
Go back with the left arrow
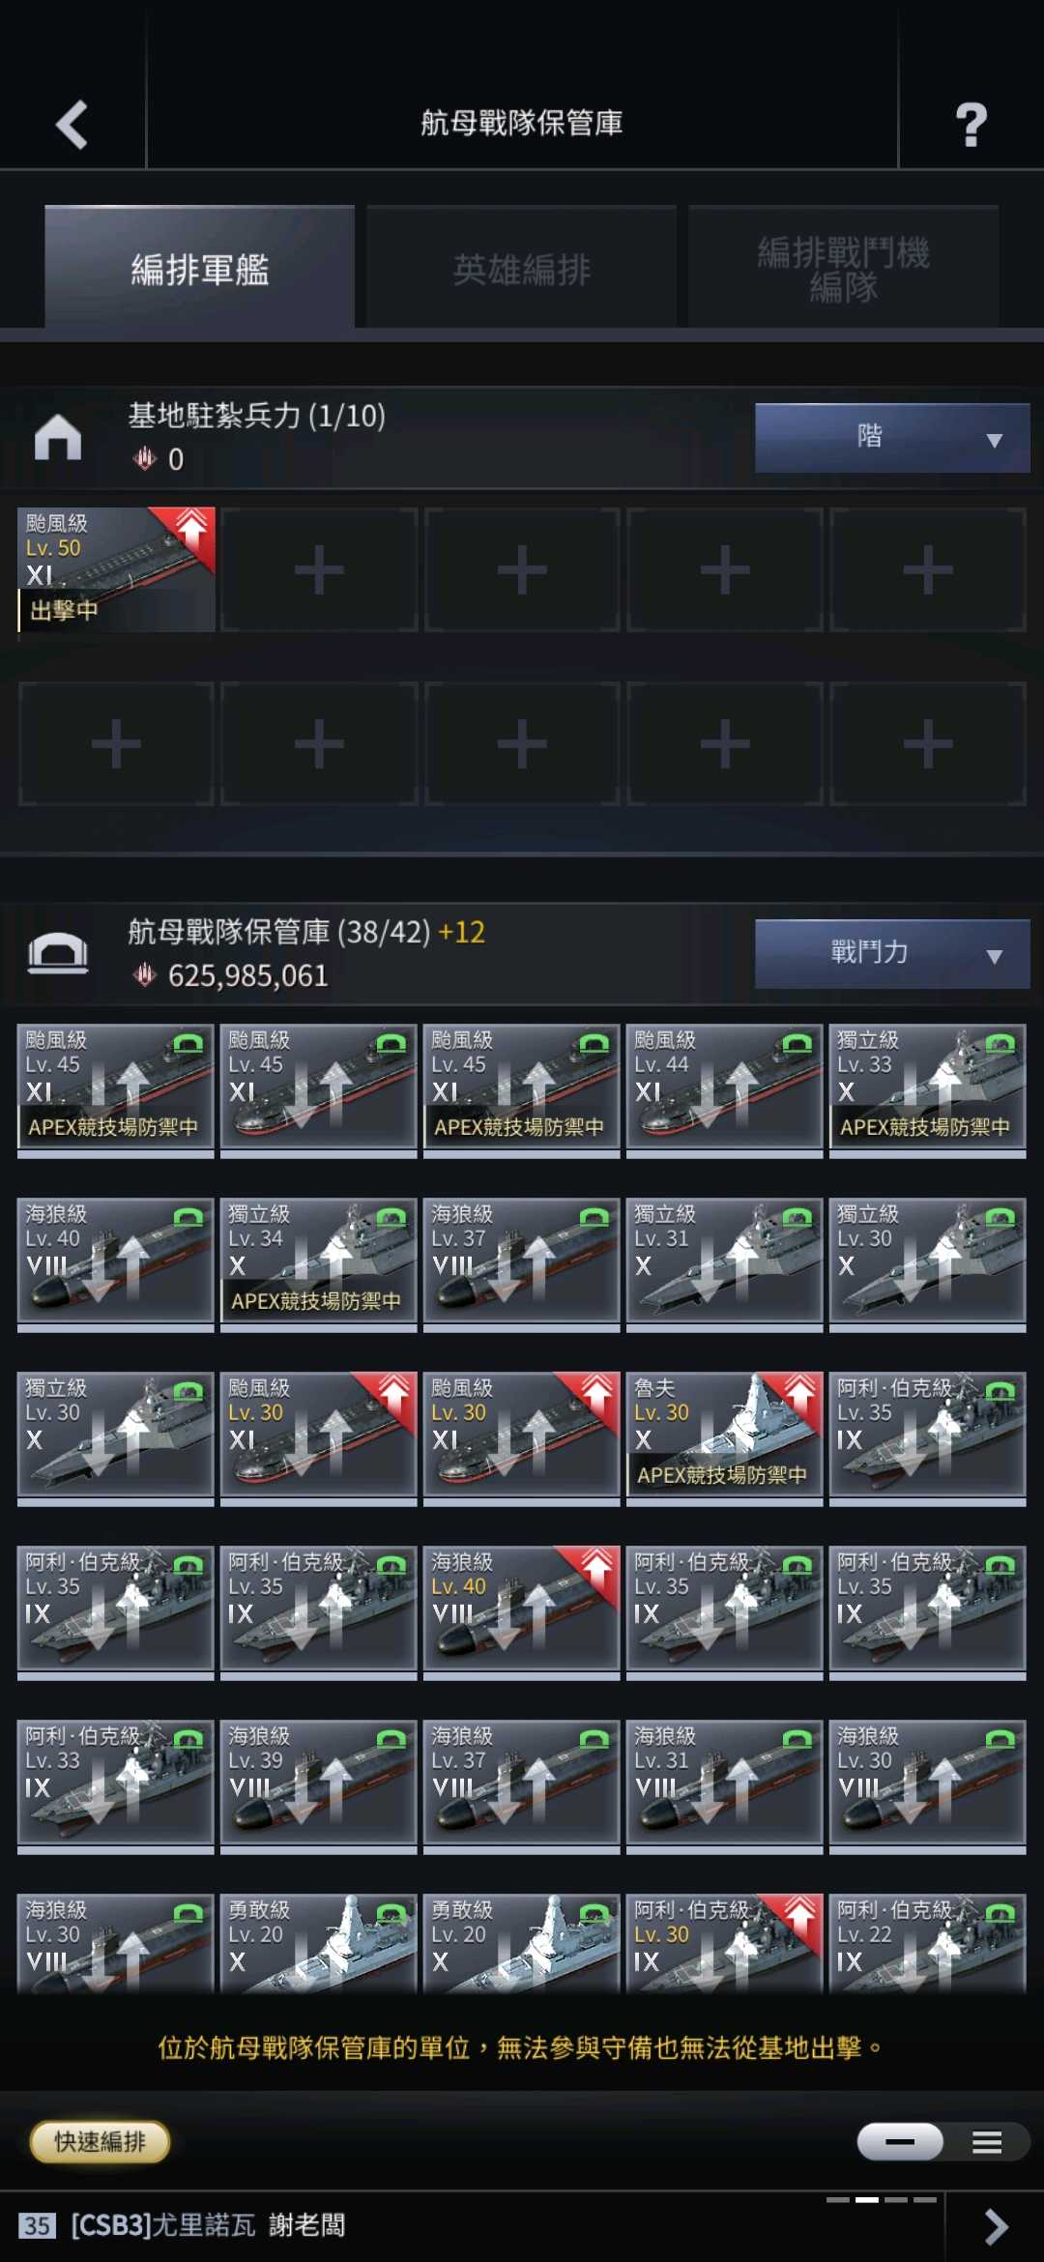pos(72,124)
